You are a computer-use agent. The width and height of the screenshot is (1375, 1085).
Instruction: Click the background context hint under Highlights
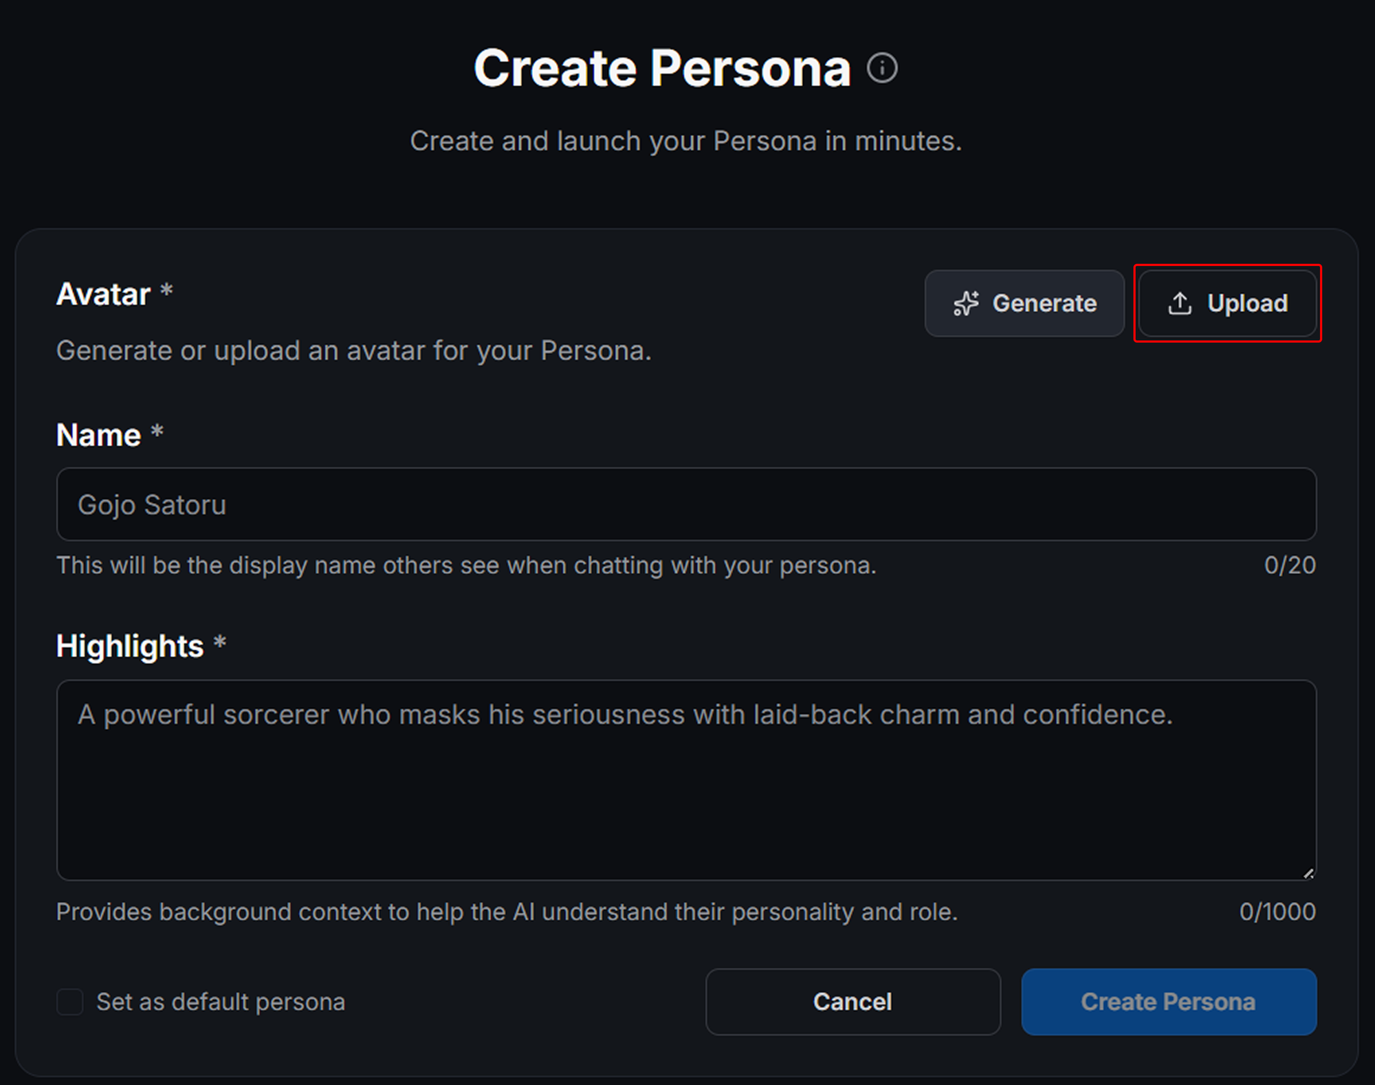[x=507, y=912]
